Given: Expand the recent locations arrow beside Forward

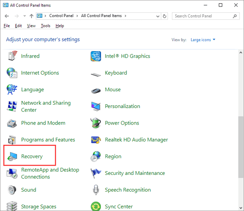Looking at the screenshot, I should pyautogui.click(x=24, y=16).
